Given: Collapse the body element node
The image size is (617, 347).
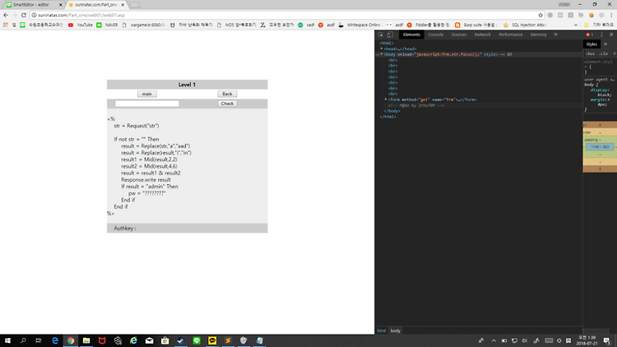Looking at the screenshot, I should [381, 54].
